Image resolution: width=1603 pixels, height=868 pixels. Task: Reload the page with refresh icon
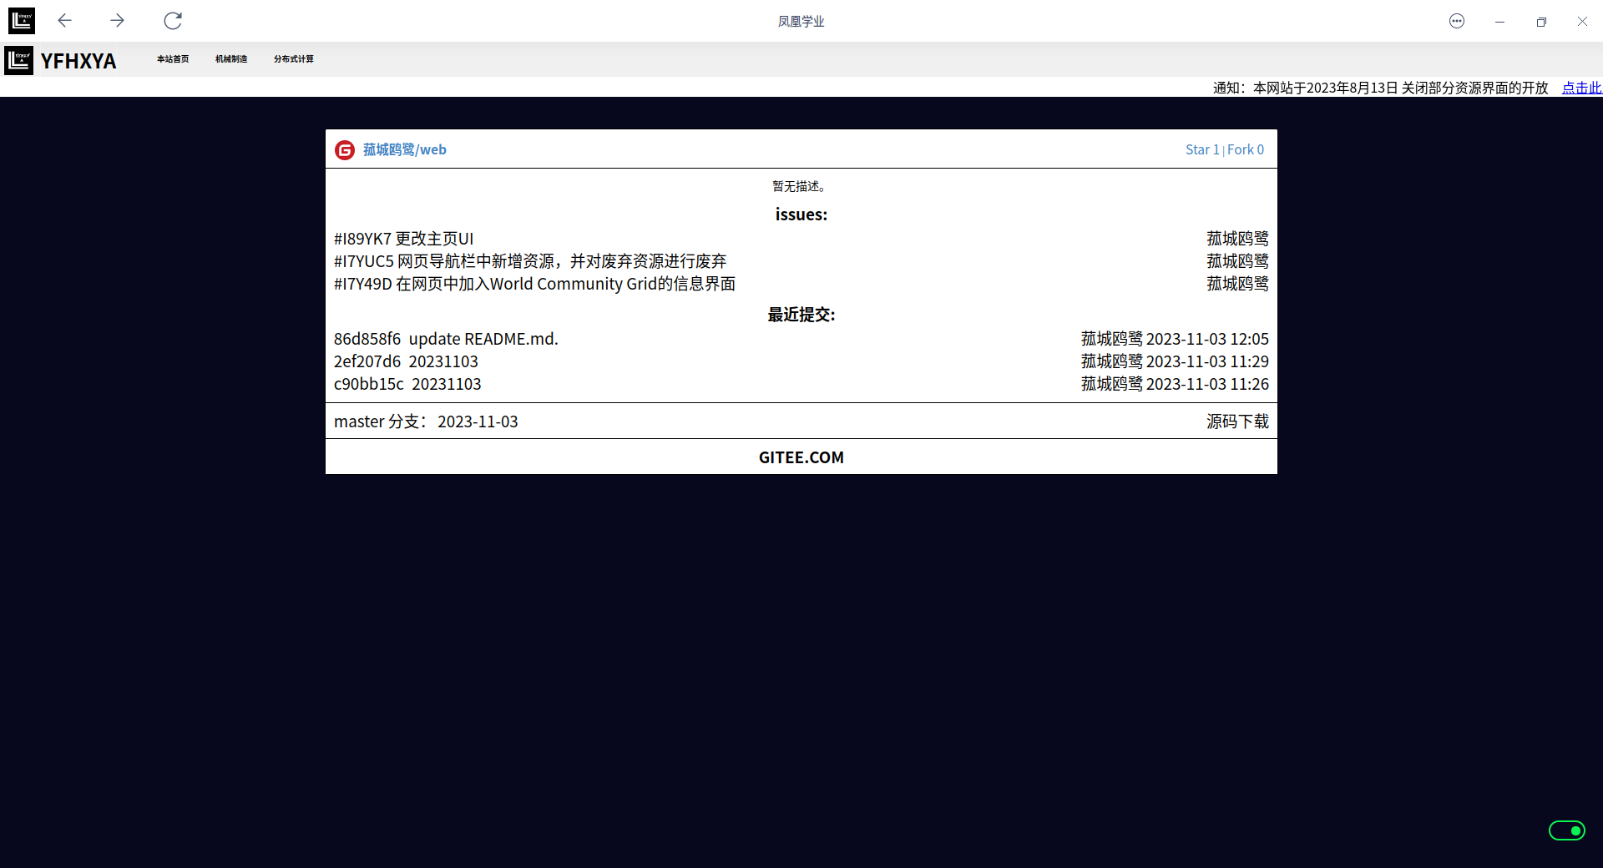173,21
